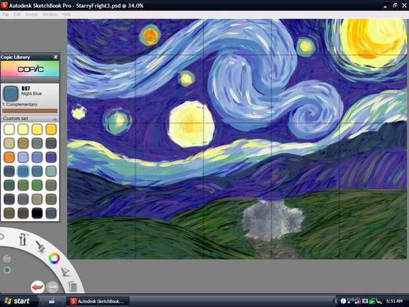Pick the dark navy swatch in the fourth row
Viewport: 409px width, 307px height.
coord(9,171)
